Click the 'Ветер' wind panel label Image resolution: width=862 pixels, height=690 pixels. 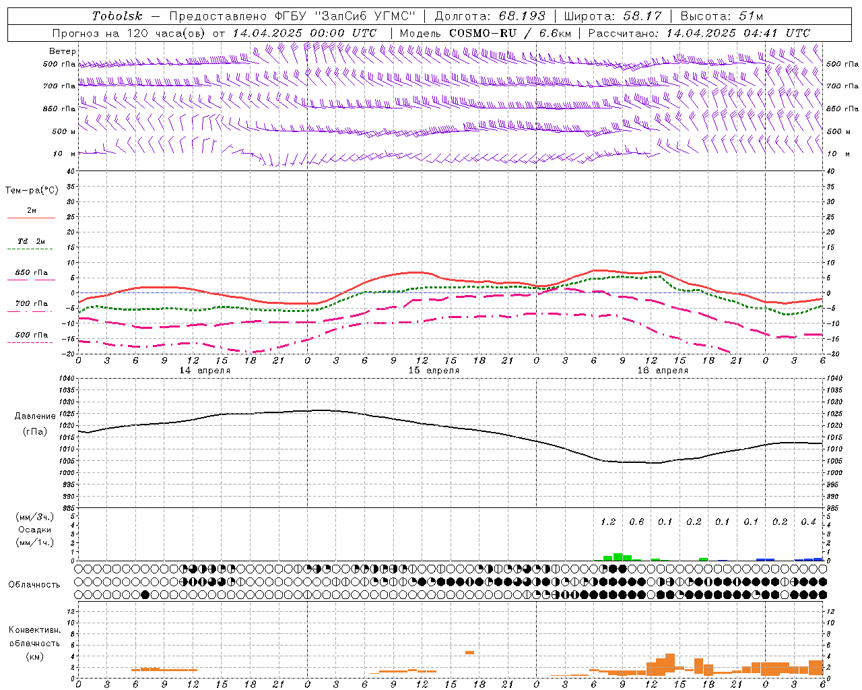tap(62, 51)
